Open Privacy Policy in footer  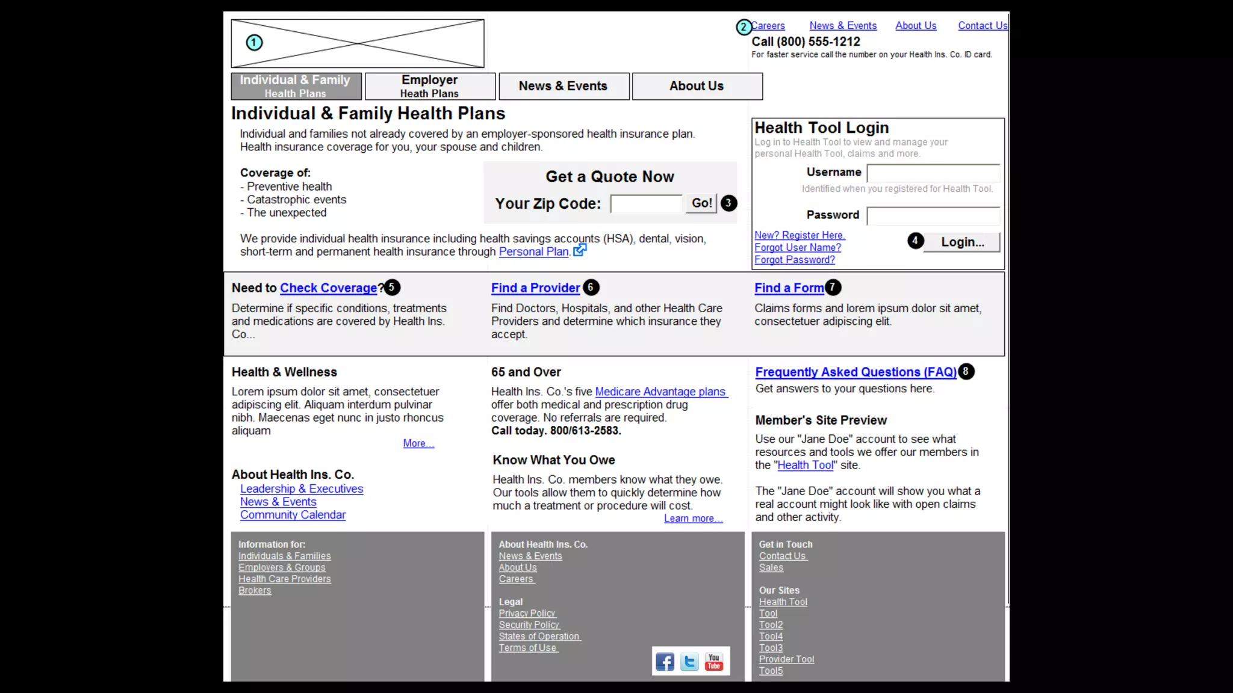527,613
